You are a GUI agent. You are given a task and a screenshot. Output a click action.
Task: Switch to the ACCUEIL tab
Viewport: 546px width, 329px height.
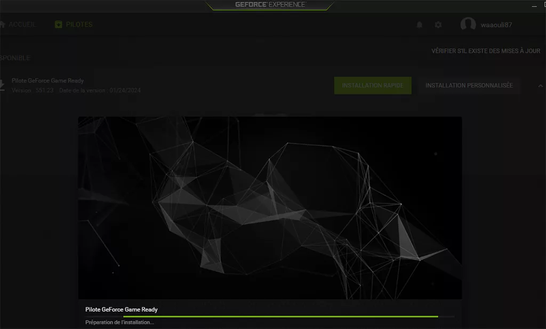click(18, 25)
